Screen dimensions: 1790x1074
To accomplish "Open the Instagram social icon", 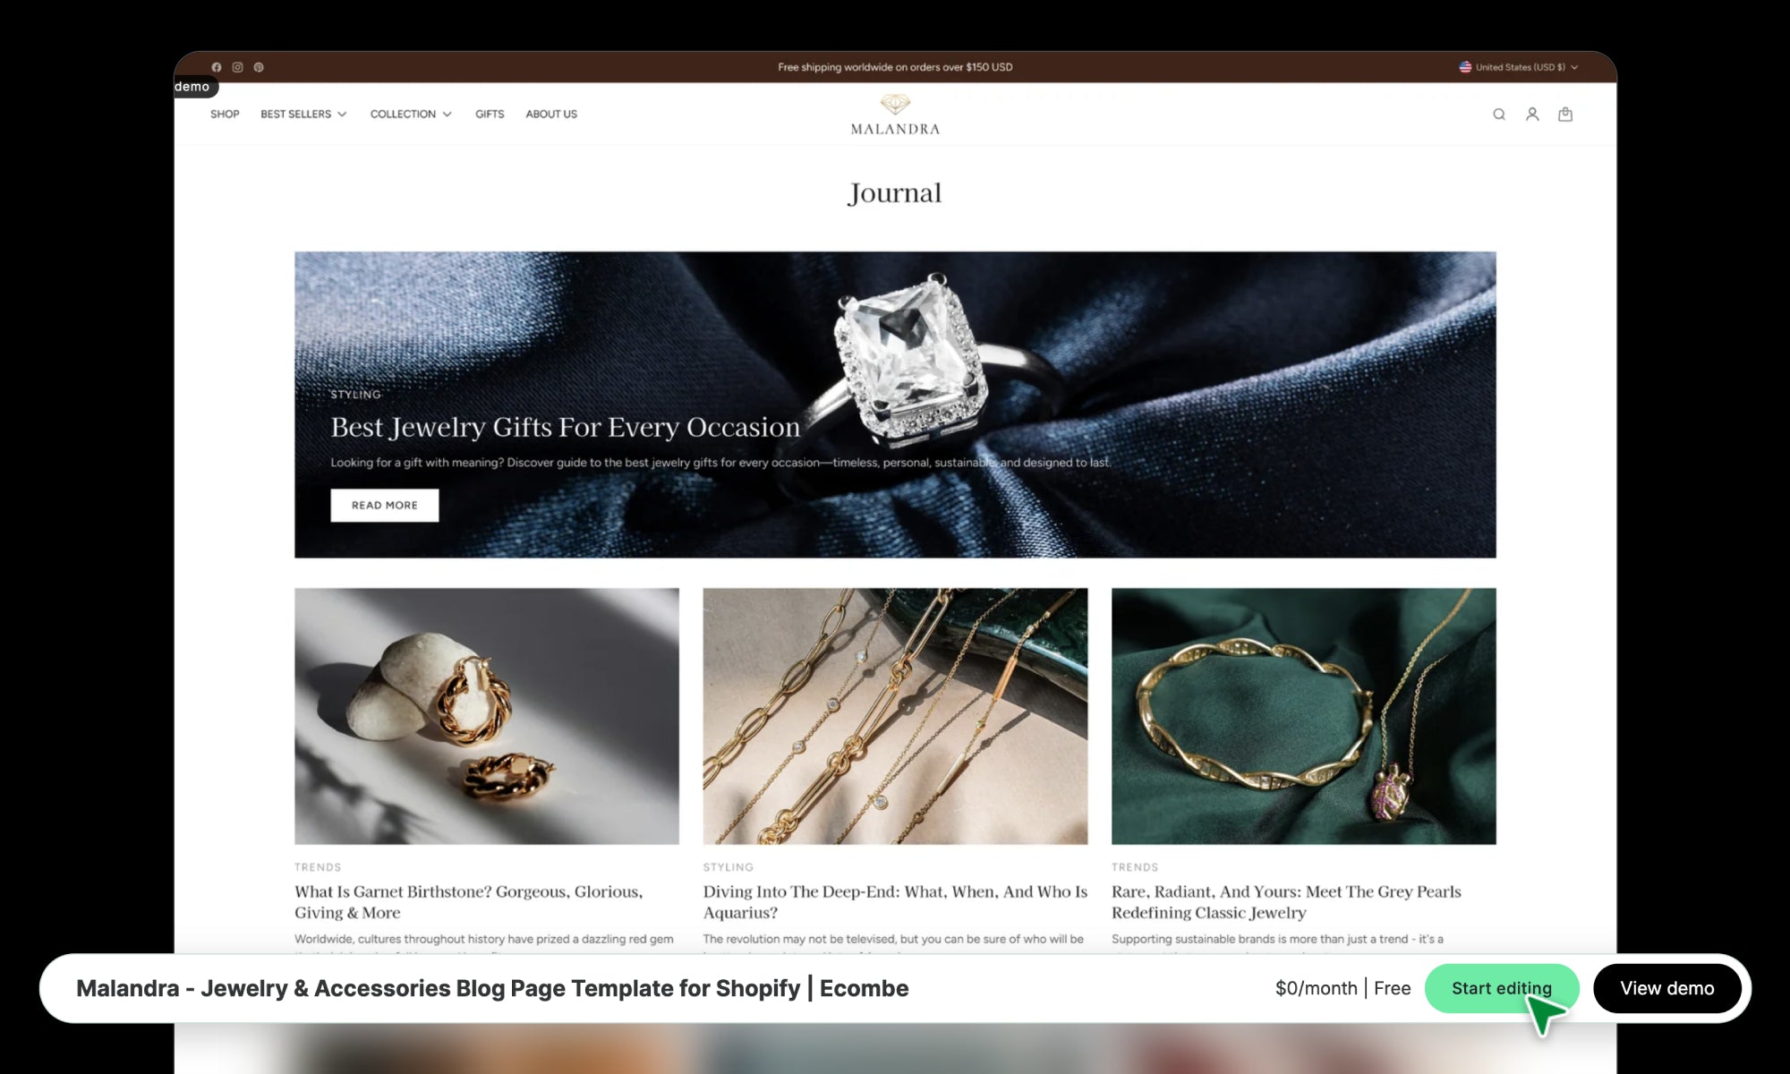I will [x=237, y=67].
